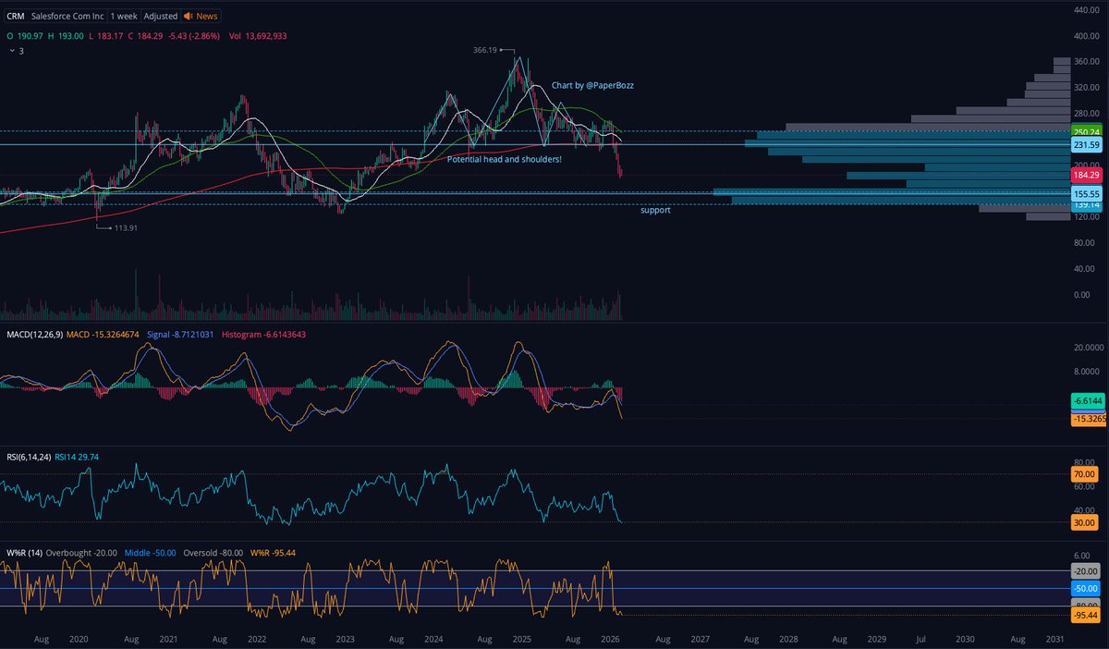Image resolution: width=1109 pixels, height=649 pixels.
Task: Select the 'Potential head and shoulders!' annotation
Action: pyautogui.click(x=504, y=159)
